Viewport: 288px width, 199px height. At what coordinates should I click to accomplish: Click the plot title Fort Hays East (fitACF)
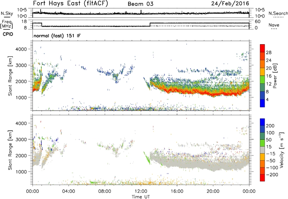pos(70,4)
